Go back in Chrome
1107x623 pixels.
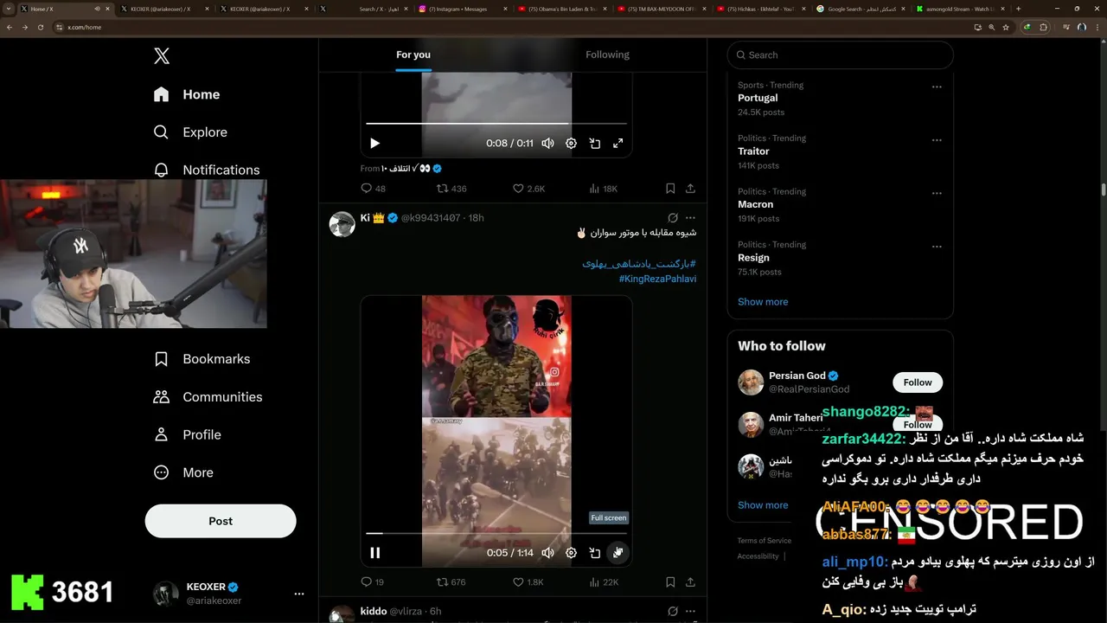(x=10, y=27)
